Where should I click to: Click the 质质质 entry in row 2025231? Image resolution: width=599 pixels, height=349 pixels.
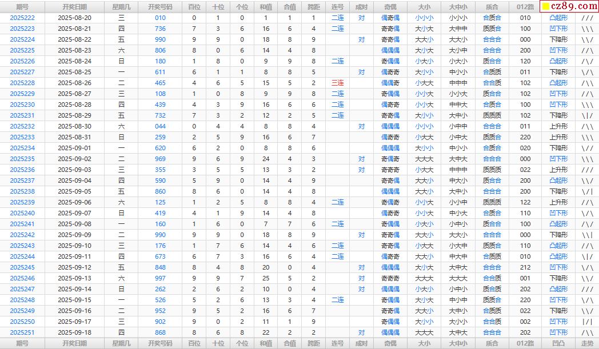pos(492,115)
